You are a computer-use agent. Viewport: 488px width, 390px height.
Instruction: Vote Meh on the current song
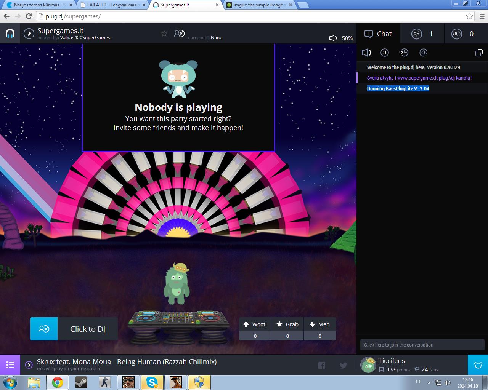pyautogui.click(x=320, y=329)
